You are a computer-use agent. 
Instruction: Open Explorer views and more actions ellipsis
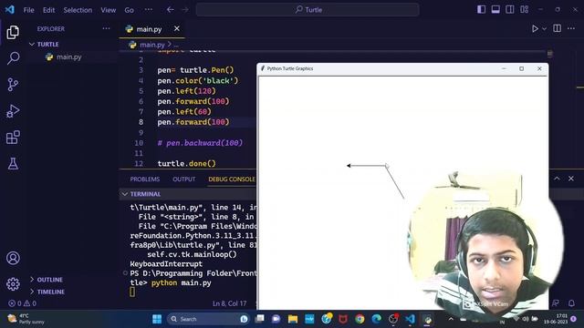(106, 28)
